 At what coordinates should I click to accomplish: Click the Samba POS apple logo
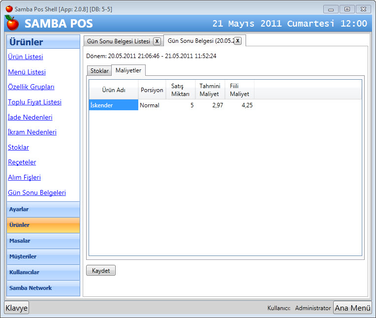(x=12, y=23)
